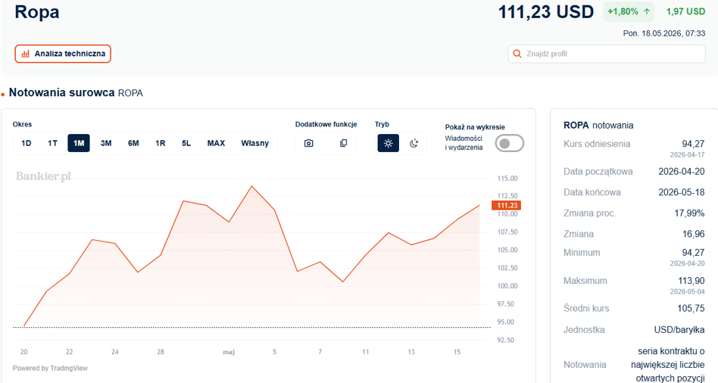Click the Minimum date 2026-04-20
The width and height of the screenshot is (718, 383).
[x=687, y=263]
